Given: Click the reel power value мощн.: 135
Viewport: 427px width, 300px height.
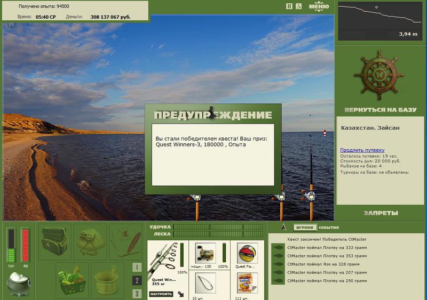Looking at the screenshot, I should pos(201,266).
